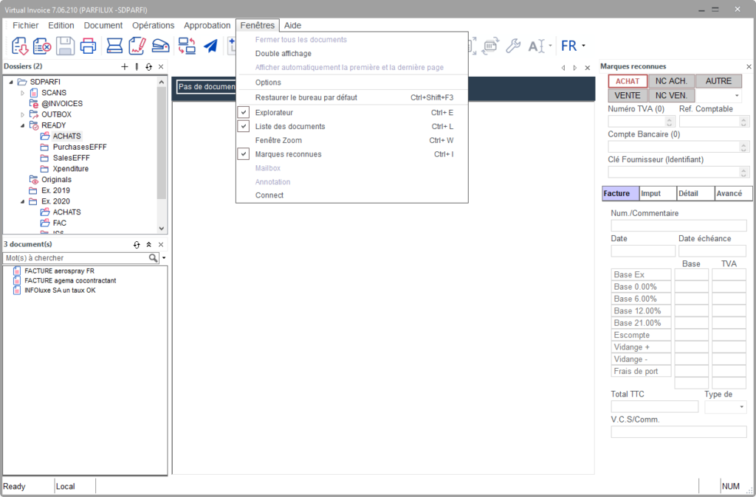This screenshot has width=756, height=497.
Task: Open search options dropdown arrow
Action: pyautogui.click(x=164, y=258)
